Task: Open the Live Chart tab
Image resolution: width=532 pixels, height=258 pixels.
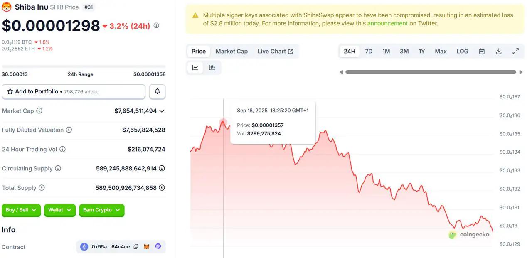Action: click(x=275, y=51)
